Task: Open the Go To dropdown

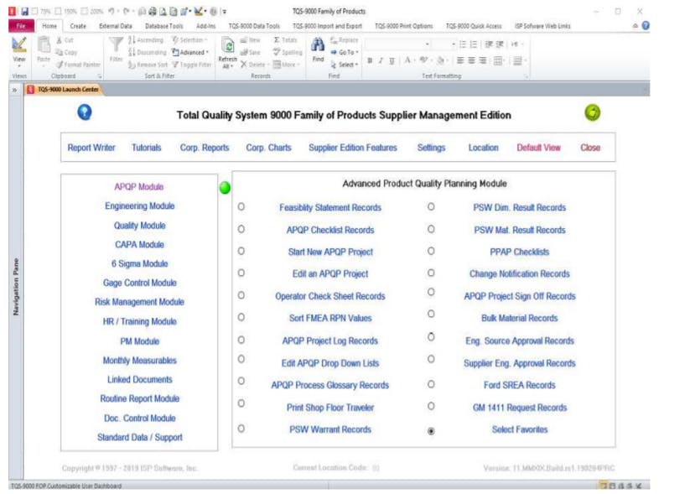Action: (x=345, y=52)
